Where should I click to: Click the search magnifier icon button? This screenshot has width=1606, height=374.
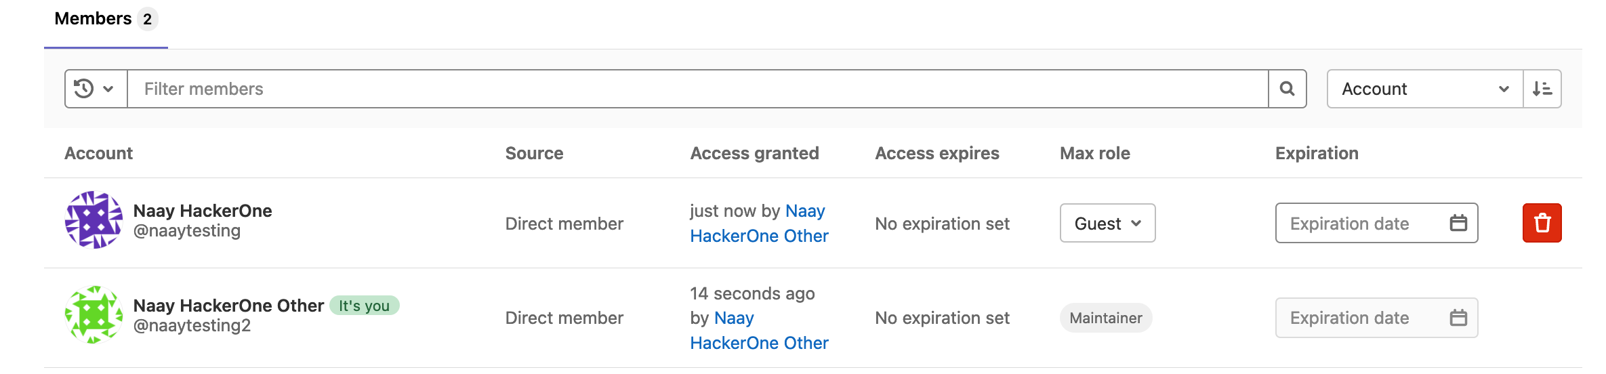pyautogui.click(x=1287, y=89)
